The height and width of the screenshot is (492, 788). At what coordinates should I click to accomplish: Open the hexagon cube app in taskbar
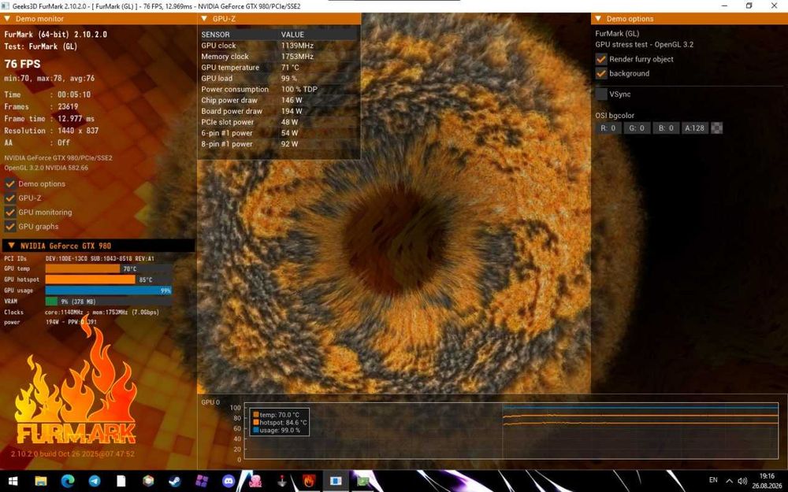148,481
